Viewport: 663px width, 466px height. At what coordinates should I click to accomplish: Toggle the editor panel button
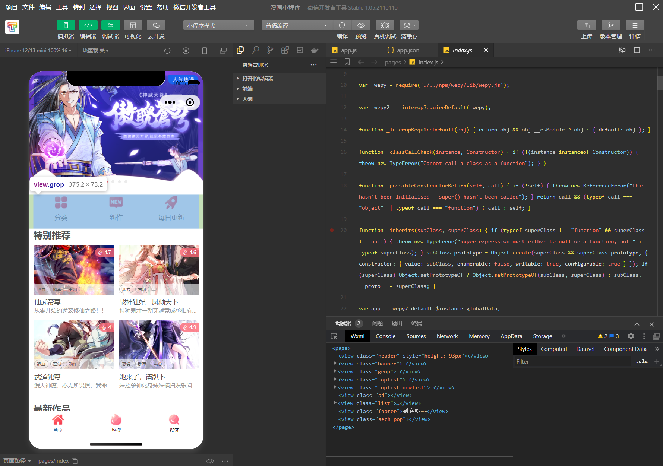(88, 25)
